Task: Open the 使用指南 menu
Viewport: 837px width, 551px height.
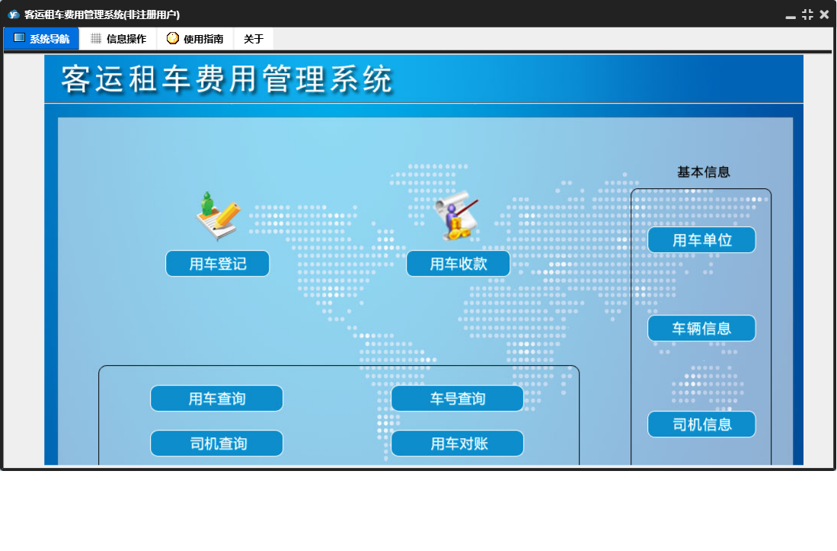Action: click(196, 38)
